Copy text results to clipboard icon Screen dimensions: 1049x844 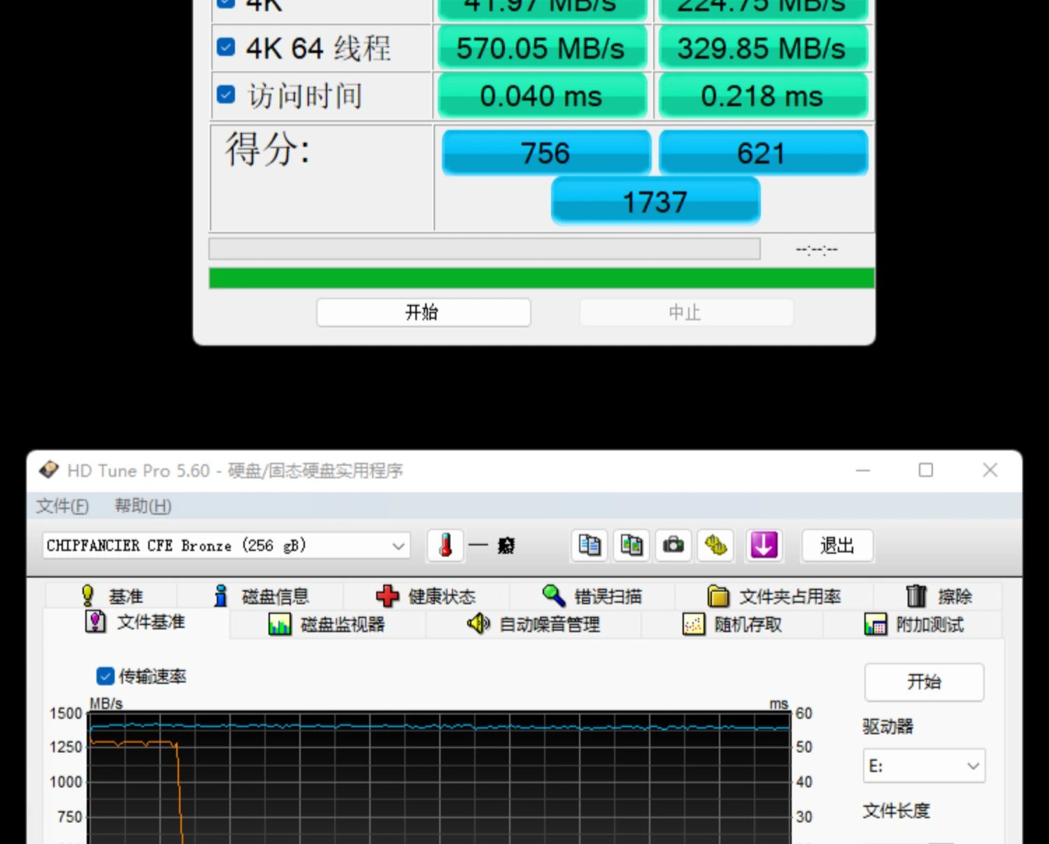tap(590, 545)
